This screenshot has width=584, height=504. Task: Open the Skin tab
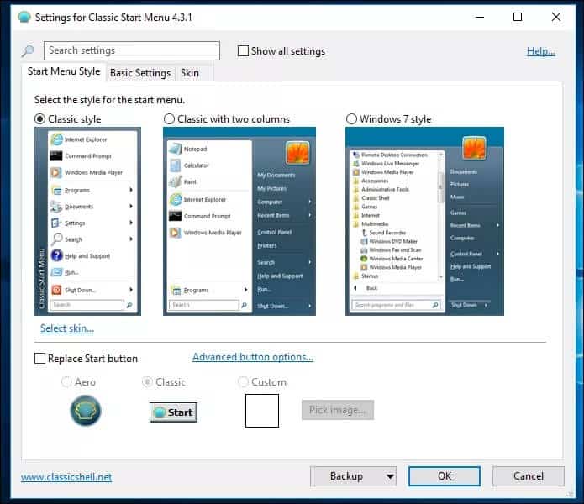click(190, 73)
